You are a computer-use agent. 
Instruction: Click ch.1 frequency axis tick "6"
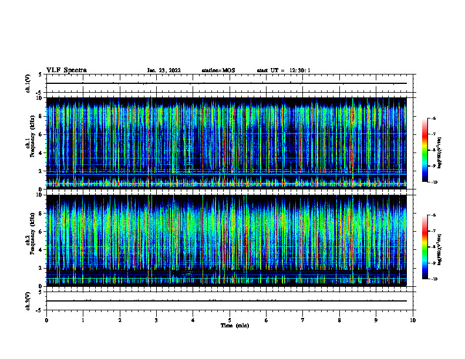[x=41, y=134]
